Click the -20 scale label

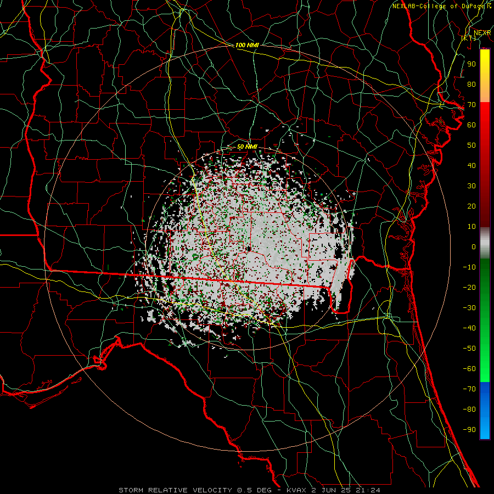coord(469,287)
